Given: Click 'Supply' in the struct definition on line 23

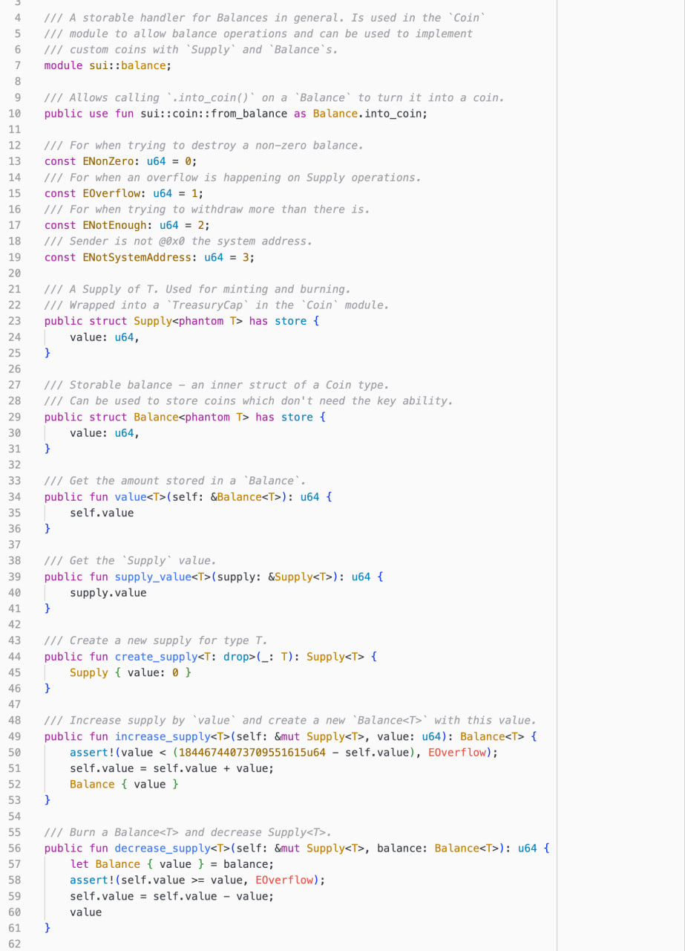Looking at the screenshot, I should [x=152, y=321].
